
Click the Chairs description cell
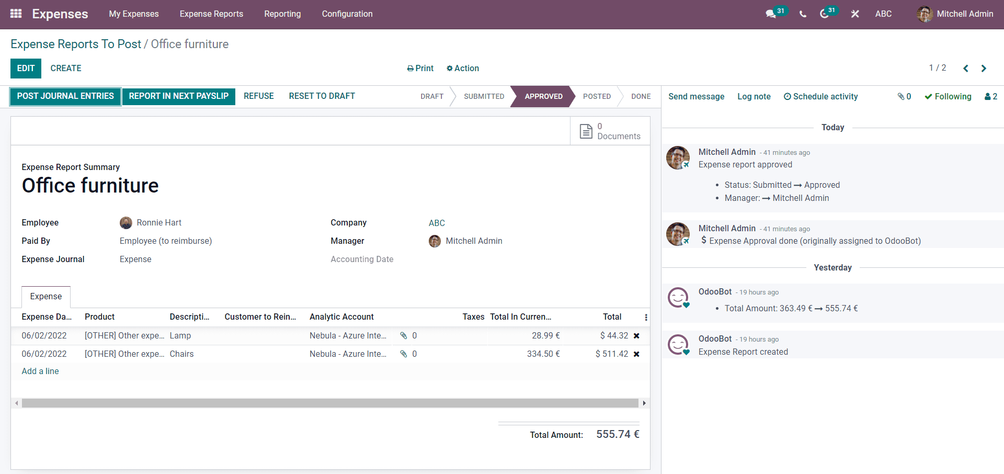click(181, 354)
